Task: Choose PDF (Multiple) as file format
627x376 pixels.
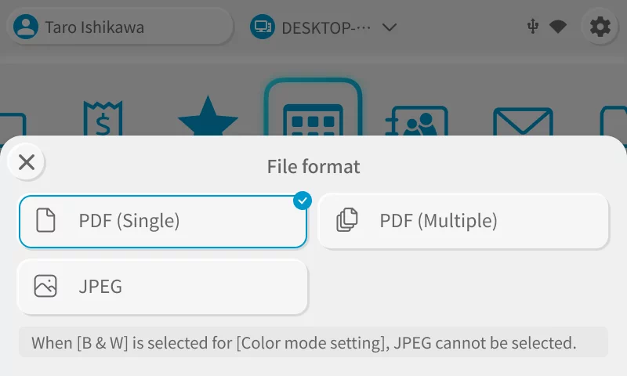Action: click(x=463, y=221)
